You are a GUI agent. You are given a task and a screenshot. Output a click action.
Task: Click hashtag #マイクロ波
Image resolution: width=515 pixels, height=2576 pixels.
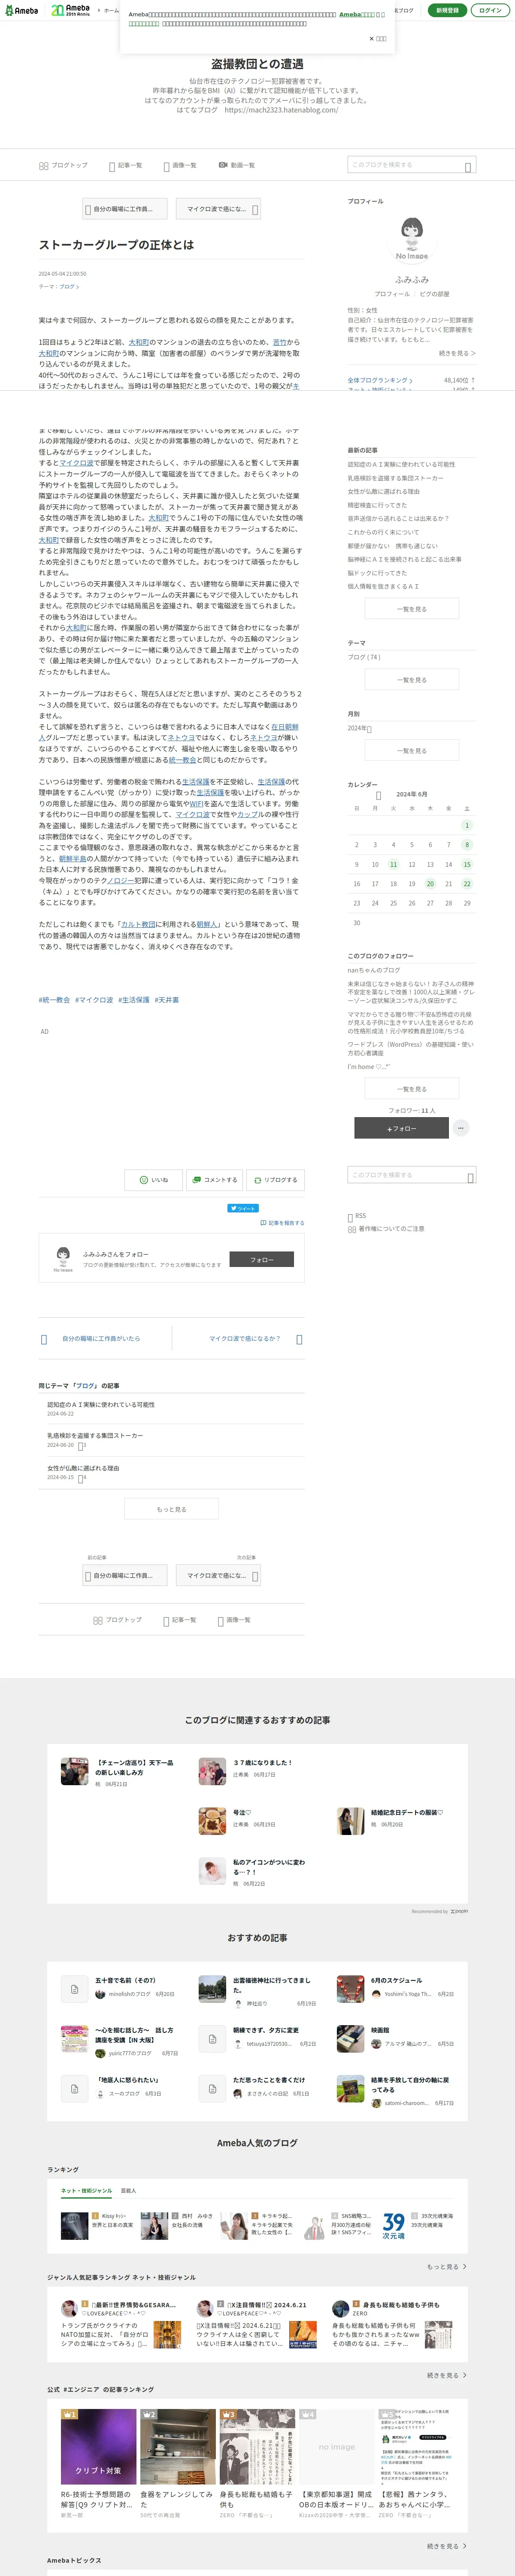tap(94, 1000)
